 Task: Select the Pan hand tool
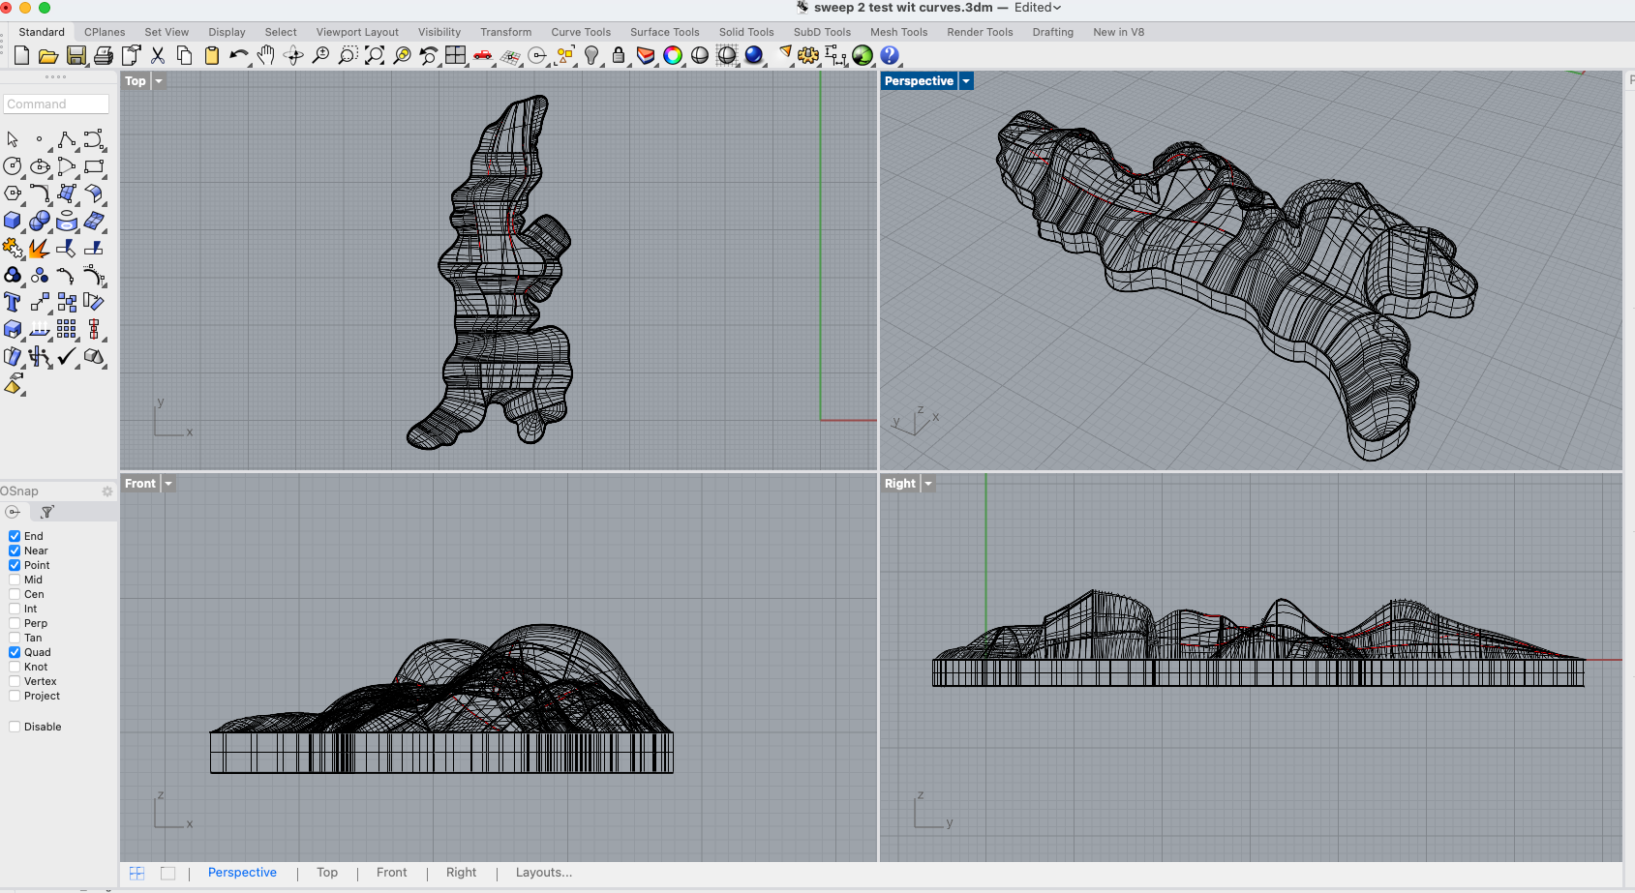(x=266, y=56)
